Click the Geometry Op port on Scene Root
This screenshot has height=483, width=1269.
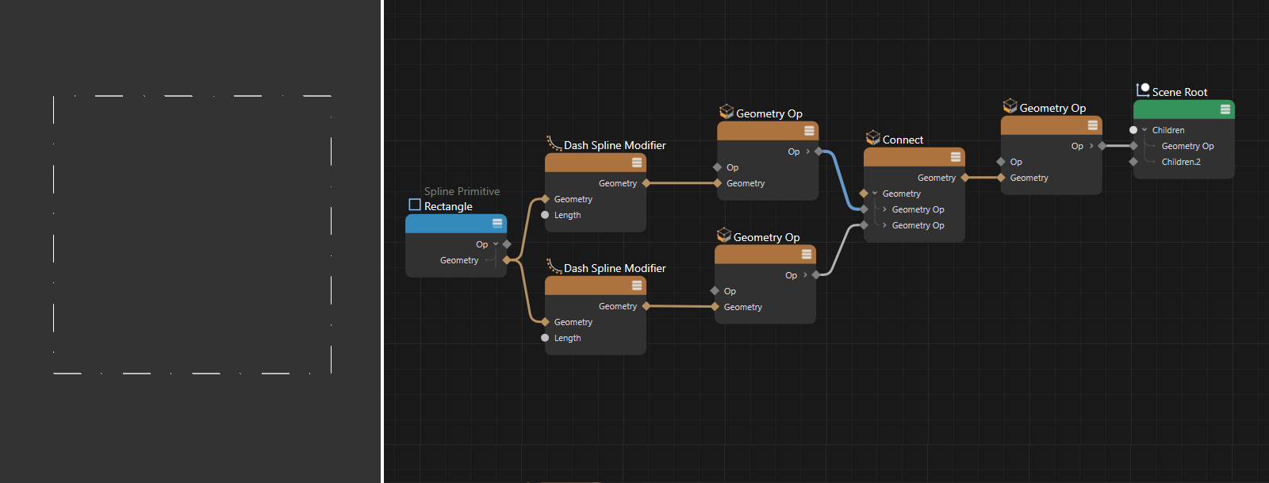tap(1133, 146)
